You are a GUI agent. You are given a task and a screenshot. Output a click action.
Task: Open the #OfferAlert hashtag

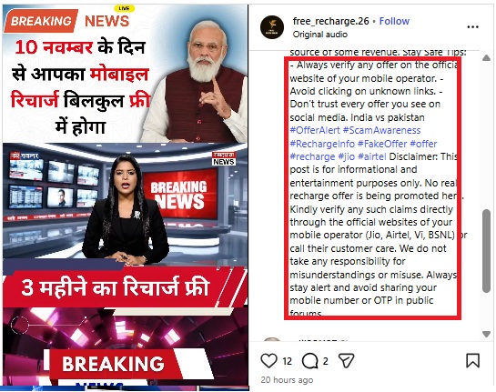coord(315,130)
